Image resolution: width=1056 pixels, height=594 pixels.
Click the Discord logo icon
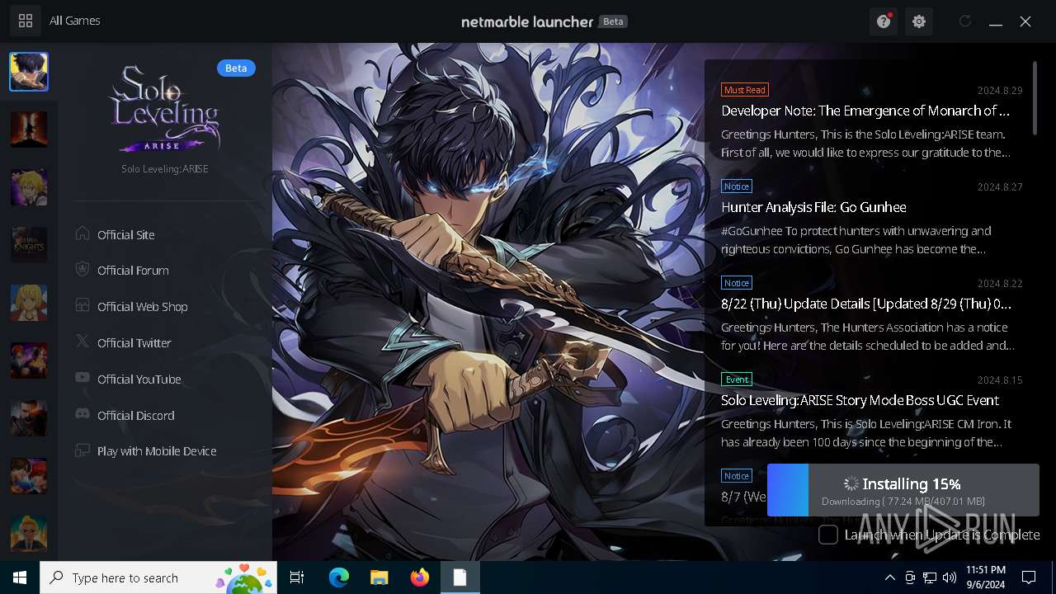pos(82,414)
